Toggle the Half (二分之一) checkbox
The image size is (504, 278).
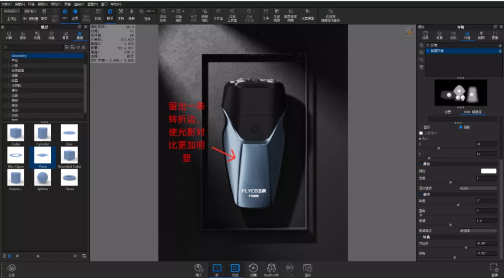[421, 133]
